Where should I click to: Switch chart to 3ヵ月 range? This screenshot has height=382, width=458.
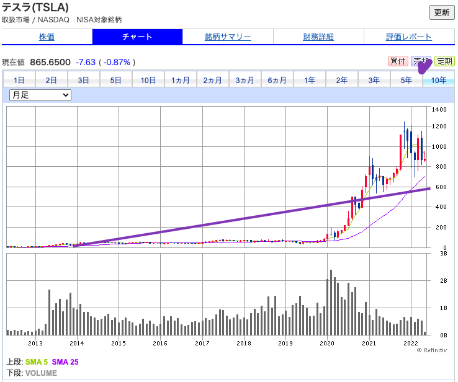(x=245, y=80)
